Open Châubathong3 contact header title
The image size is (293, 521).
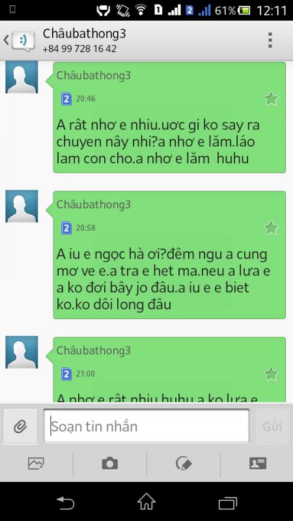pyautogui.click(x=85, y=34)
